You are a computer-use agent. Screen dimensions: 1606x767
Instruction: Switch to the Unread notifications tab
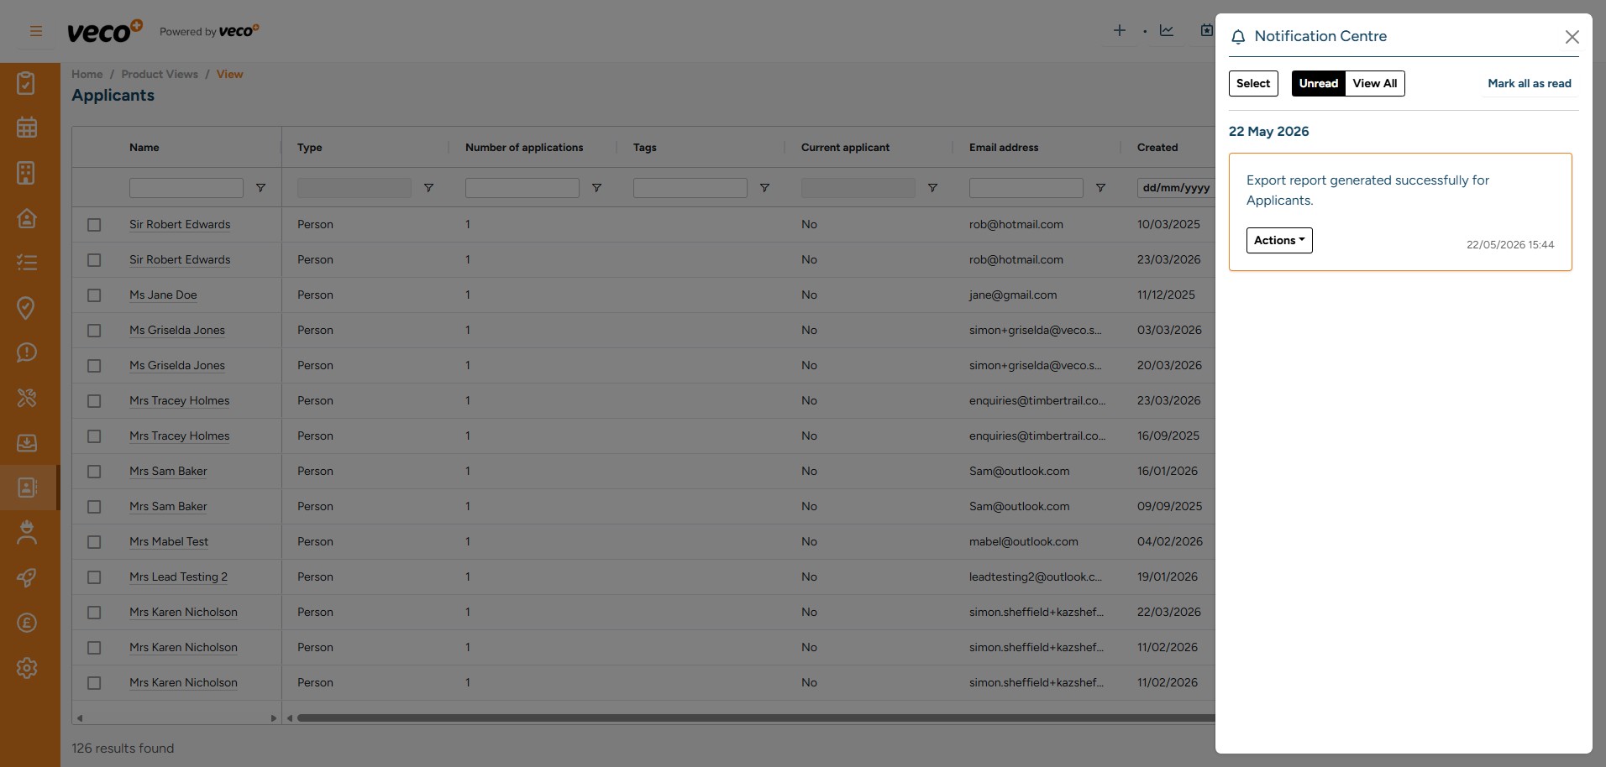[x=1319, y=83]
